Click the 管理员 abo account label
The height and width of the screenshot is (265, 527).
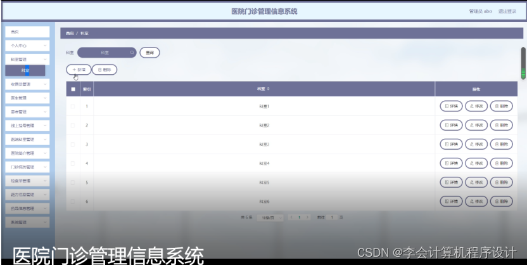tap(481, 11)
